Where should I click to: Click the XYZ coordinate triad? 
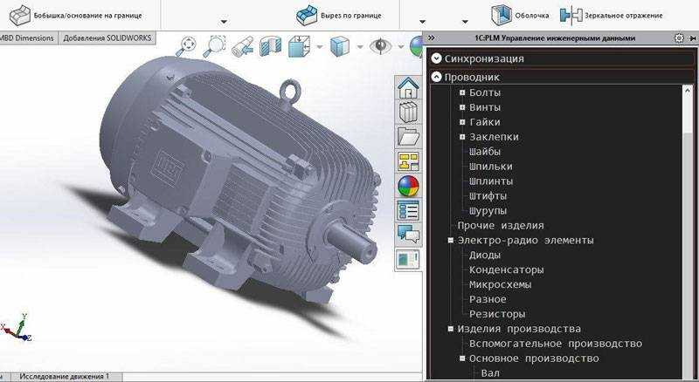pyautogui.click(x=16, y=328)
